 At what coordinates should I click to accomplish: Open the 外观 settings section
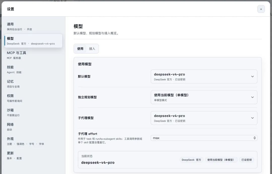(x=33, y=141)
